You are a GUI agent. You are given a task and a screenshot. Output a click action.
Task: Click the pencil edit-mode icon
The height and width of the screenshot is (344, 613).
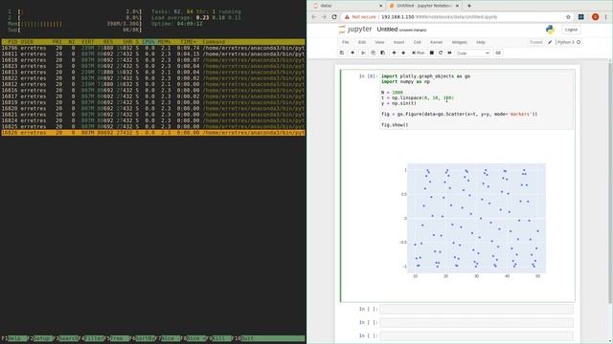point(550,42)
